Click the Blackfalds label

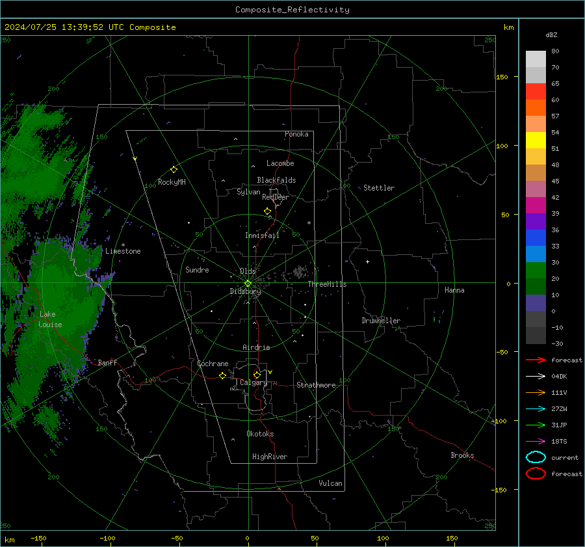276,180
